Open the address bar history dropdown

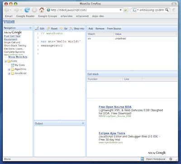pyautogui.click(x=120, y=10)
